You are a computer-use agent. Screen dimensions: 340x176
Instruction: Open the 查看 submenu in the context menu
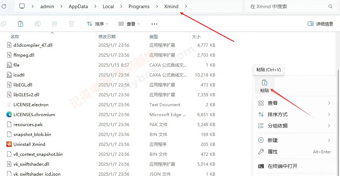[x=294, y=103]
